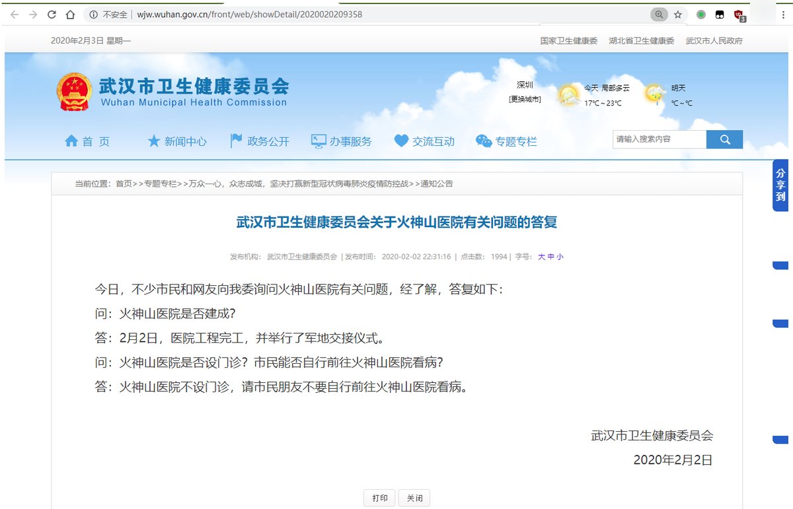Viewport: 793px width, 509px height.
Task: Open 专题专栏 special topics menu
Action: click(x=507, y=141)
